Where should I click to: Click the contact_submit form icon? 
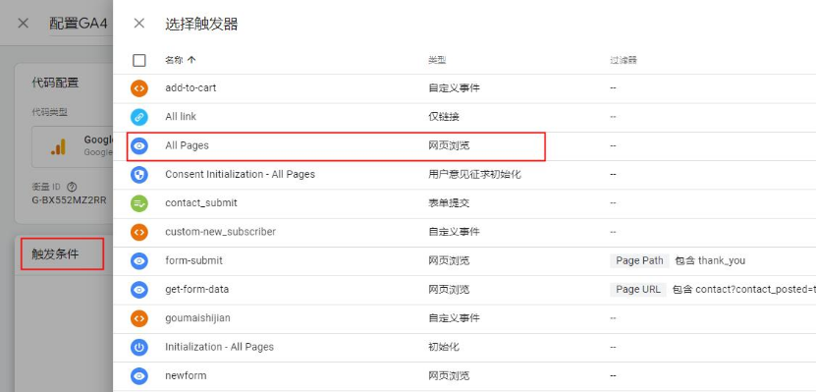coord(139,203)
